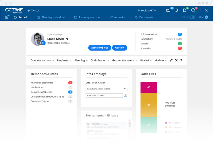
Task: Click the gears settings icon
Action: 171,61
